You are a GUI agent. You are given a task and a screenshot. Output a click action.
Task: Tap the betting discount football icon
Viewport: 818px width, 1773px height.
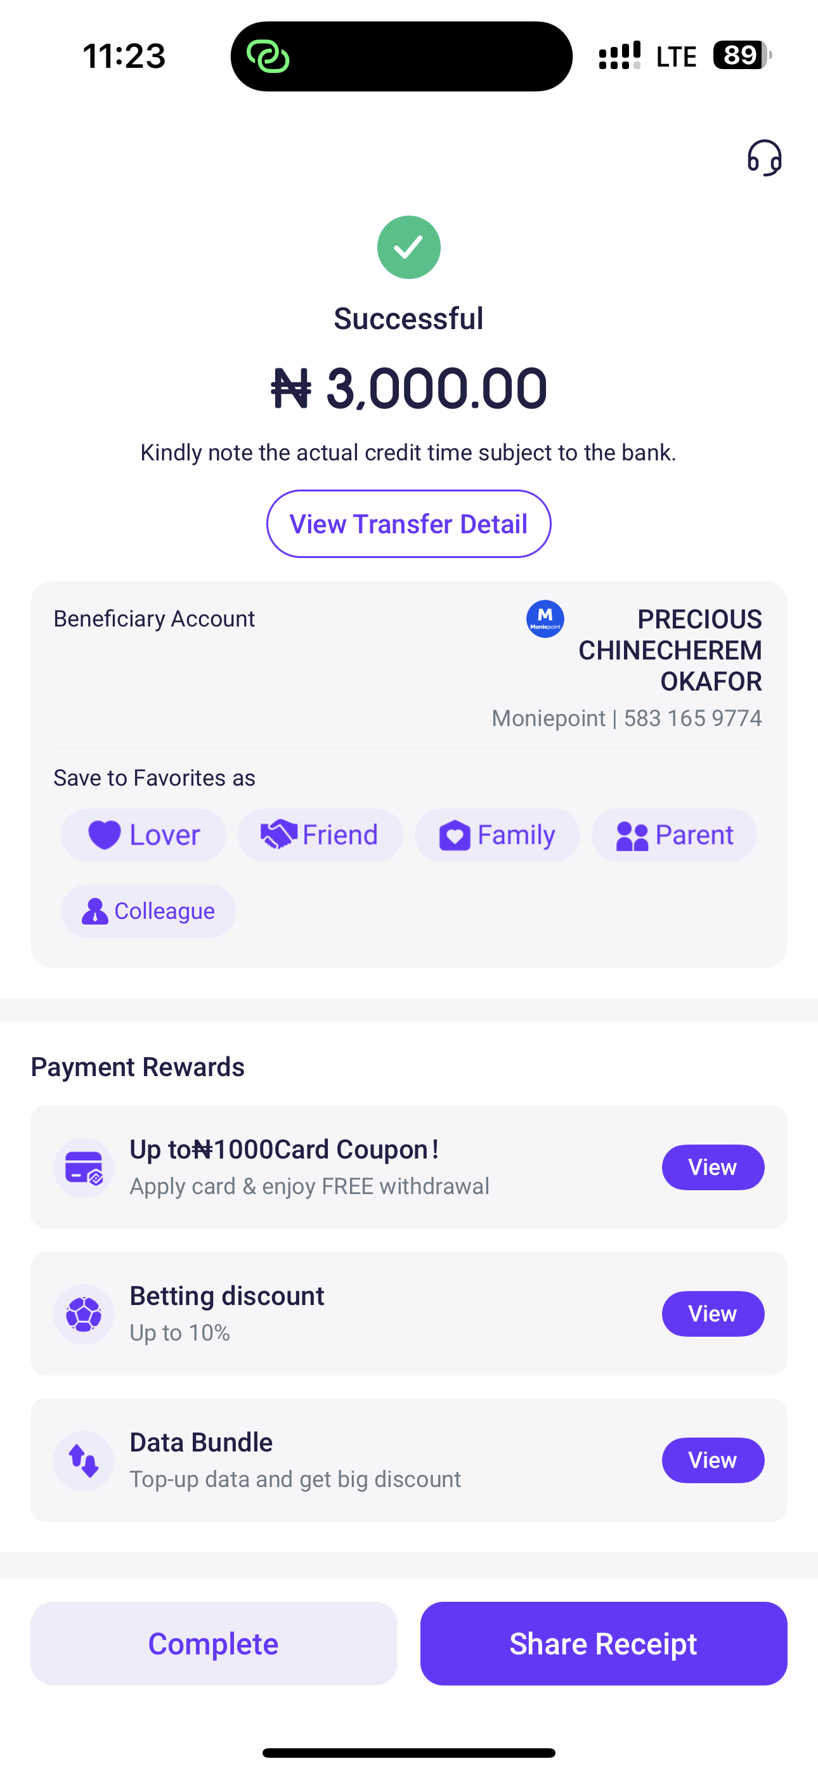(84, 1314)
